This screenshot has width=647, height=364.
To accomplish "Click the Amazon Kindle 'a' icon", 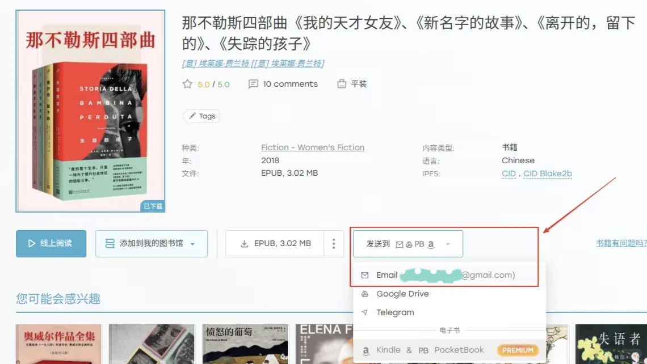I will [x=365, y=350].
